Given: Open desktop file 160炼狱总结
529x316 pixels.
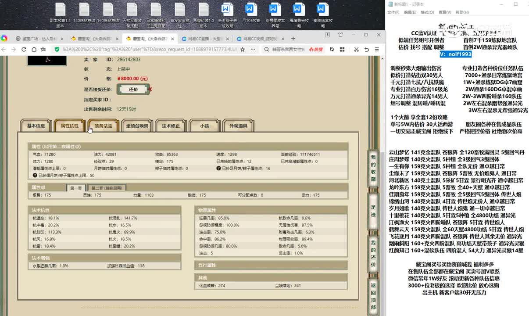Looking at the screenshot, I should [x=108, y=13].
